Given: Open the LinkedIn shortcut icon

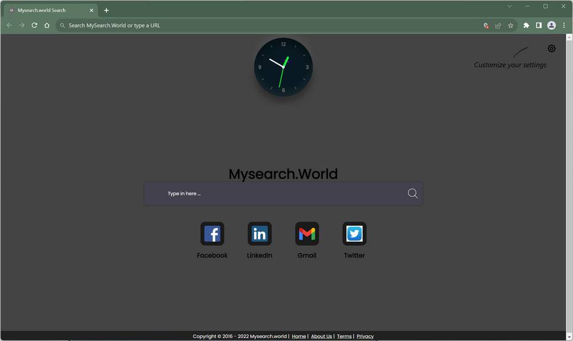Looking at the screenshot, I should click(259, 233).
